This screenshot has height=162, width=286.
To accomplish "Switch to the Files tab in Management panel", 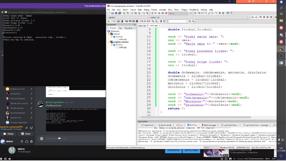I will click(x=120, y=28).
